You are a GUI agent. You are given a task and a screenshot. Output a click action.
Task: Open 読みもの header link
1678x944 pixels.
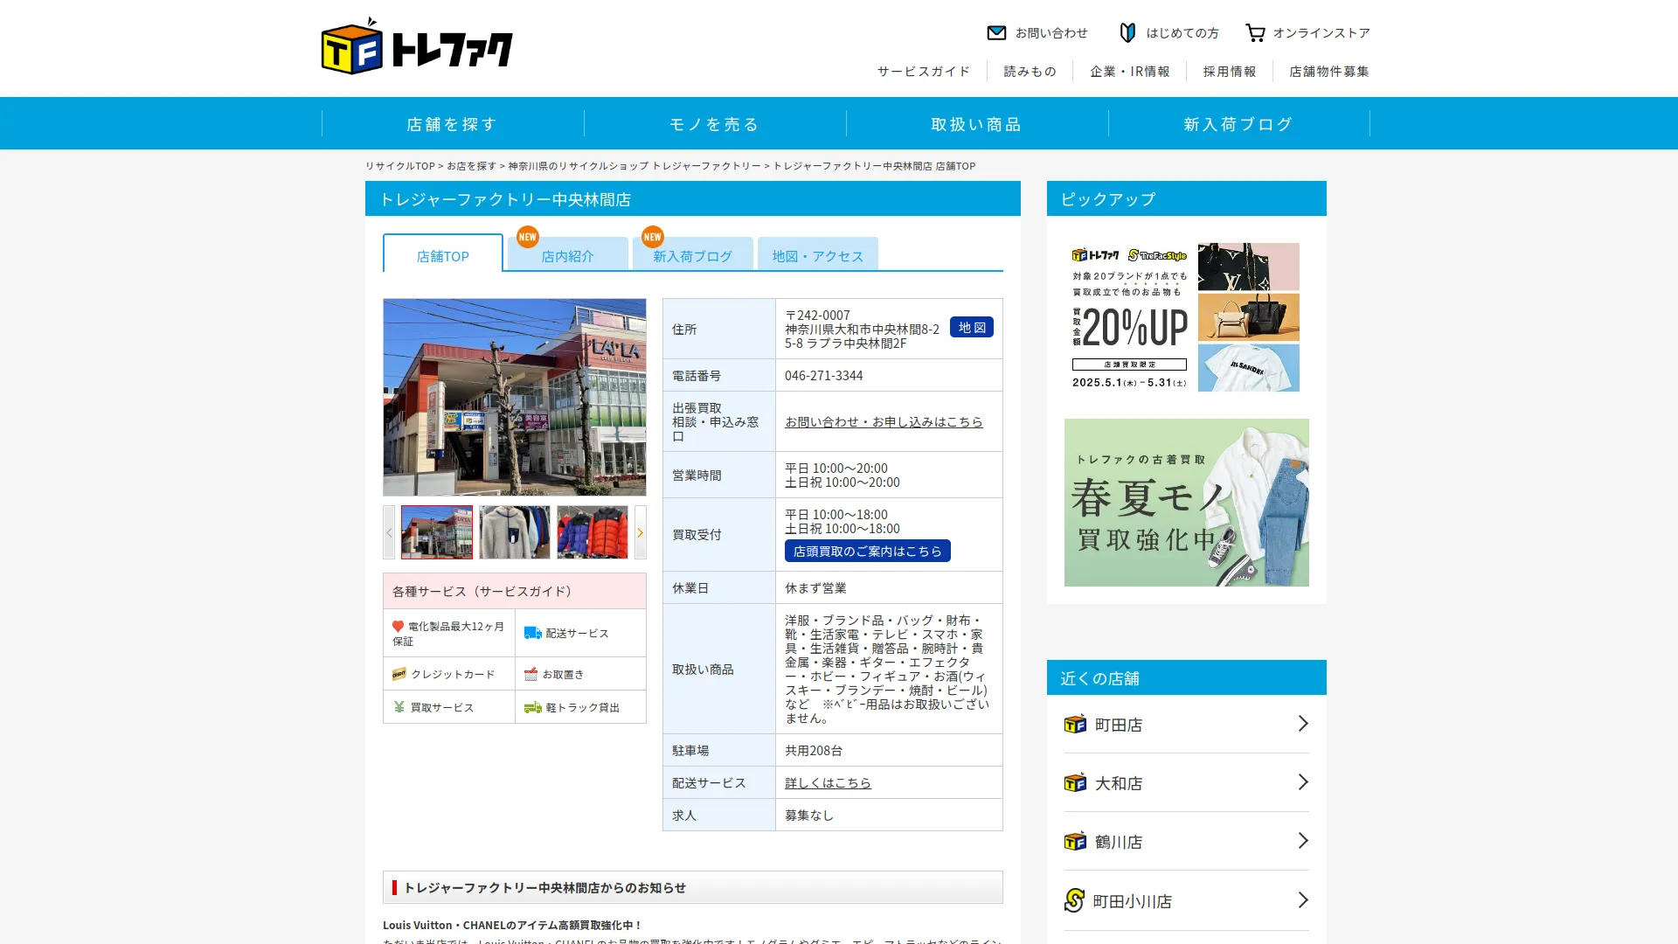pos(1030,71)
